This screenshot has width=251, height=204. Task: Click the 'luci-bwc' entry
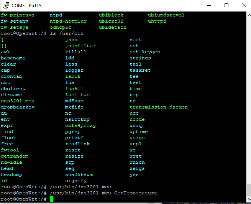77,95
